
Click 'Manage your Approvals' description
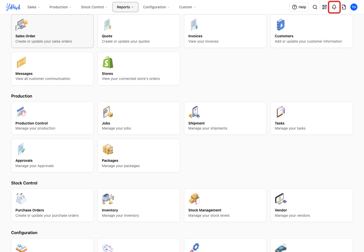(35, 166)
